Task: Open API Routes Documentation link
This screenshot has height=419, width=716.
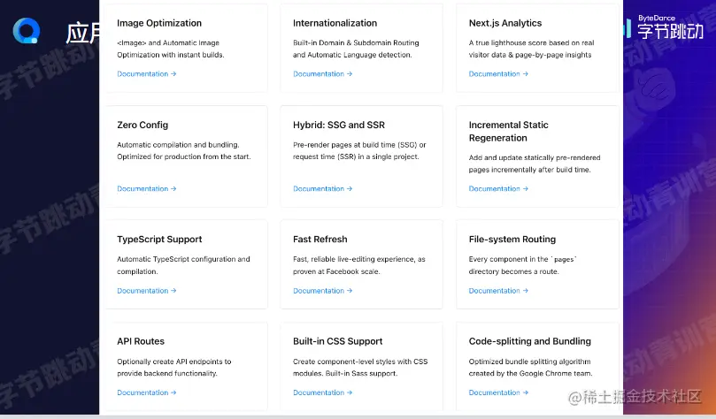Action: point(146,392)
